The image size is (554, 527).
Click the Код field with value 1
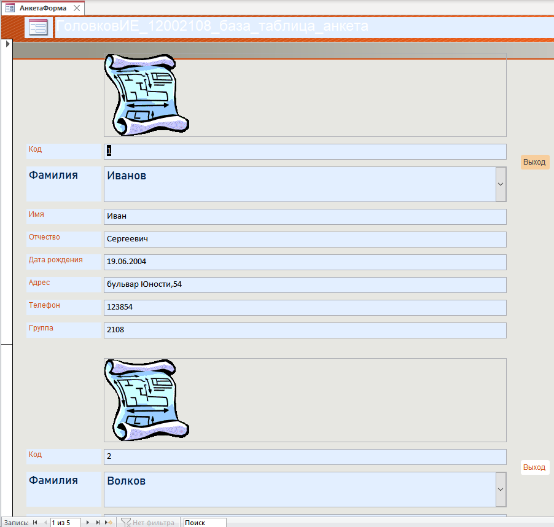305,152
